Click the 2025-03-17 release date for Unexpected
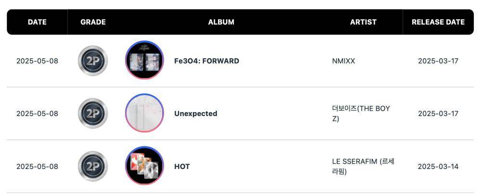 coord(438,114)
